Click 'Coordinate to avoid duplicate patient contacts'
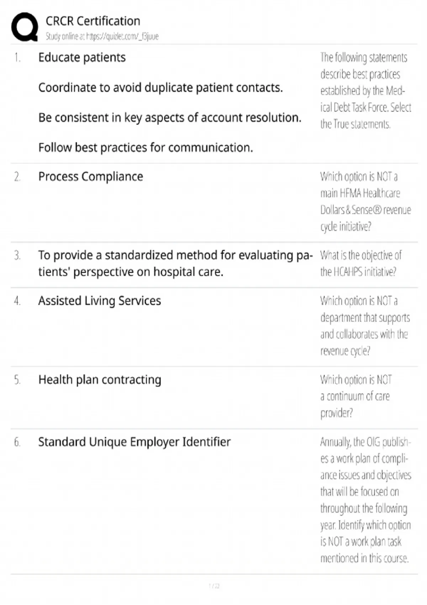 pos(160,88)
